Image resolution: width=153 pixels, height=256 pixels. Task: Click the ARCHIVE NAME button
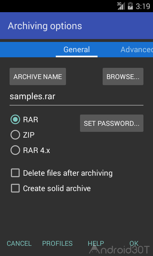point(38,76)
